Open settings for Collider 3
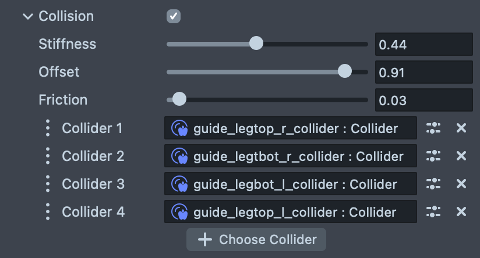Viewport: 480px width, 258px height. pos(433,184)
